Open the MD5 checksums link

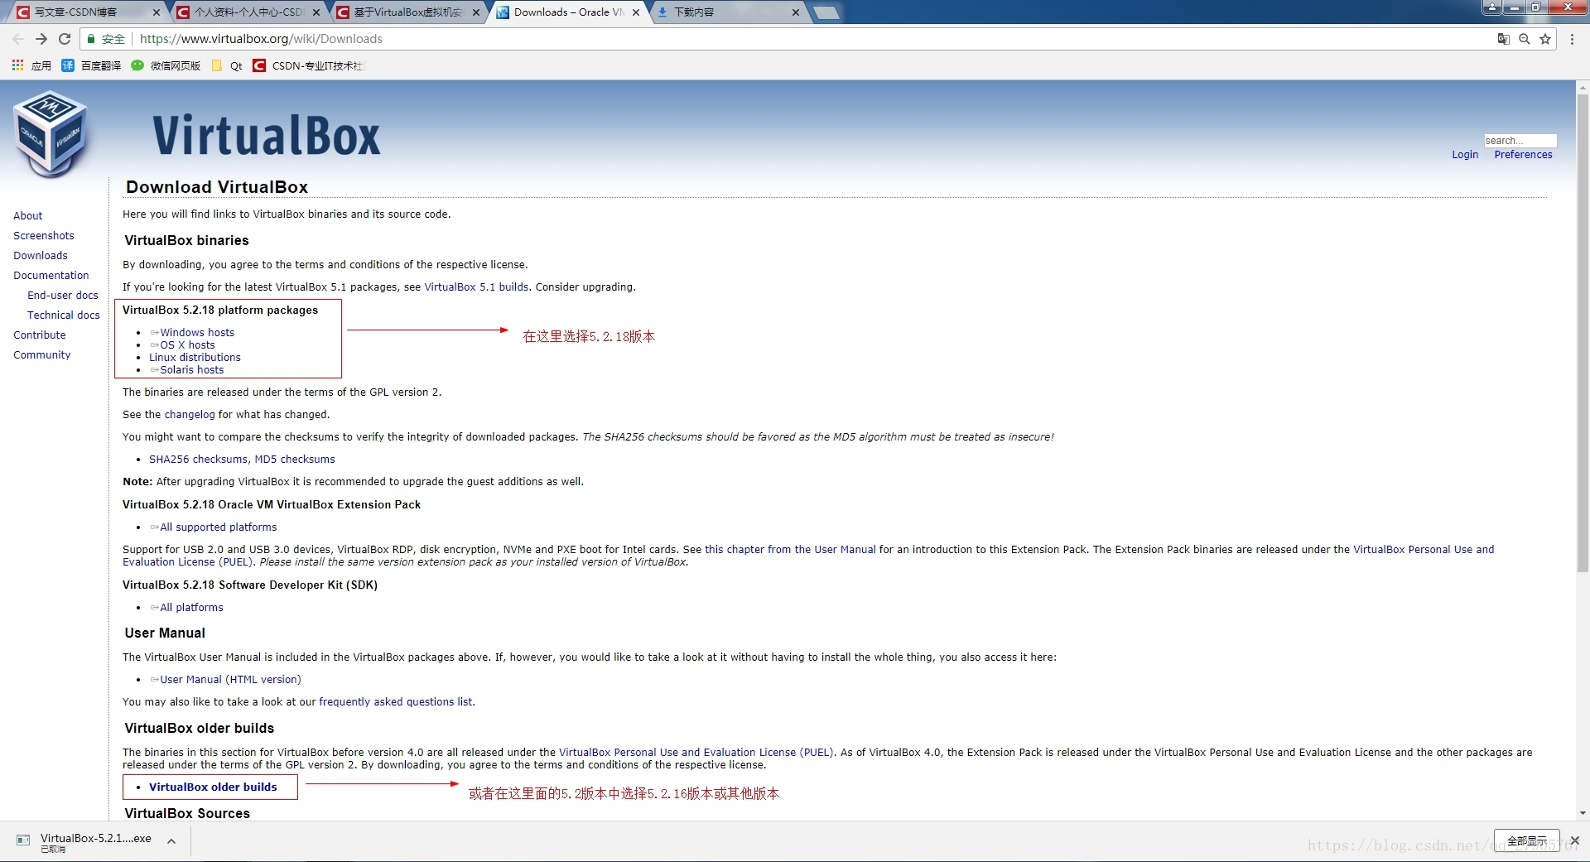point(295,460)
